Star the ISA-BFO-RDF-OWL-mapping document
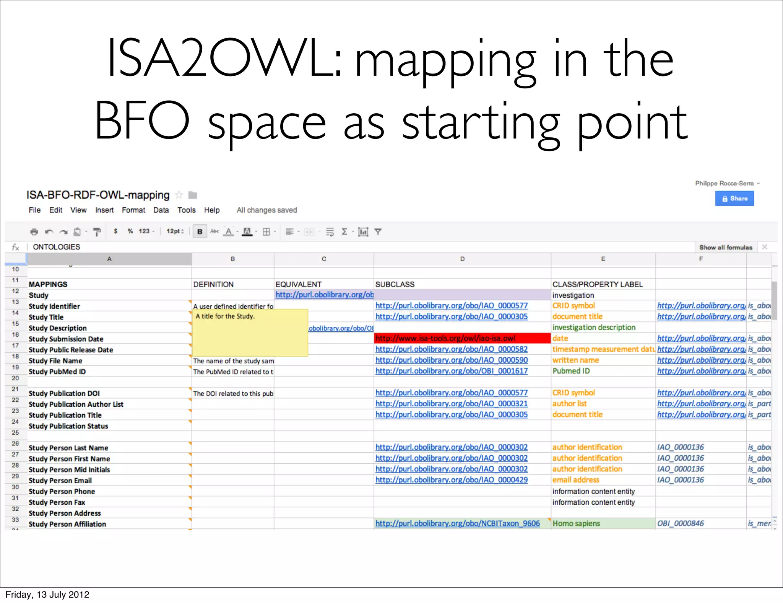The image size is (783, 603). click(x=179, y=195)
